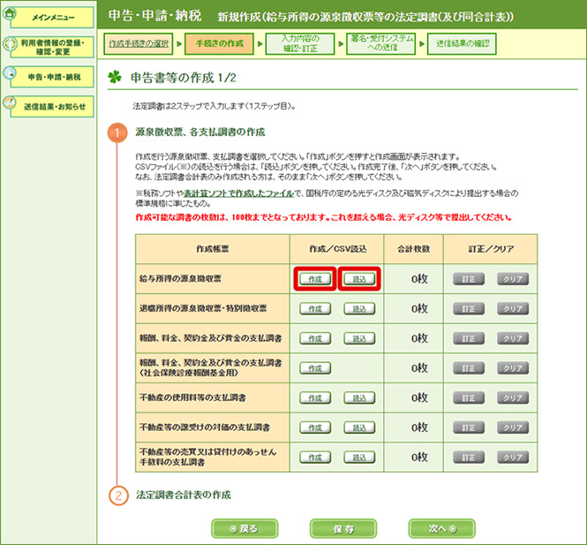The height and width of the screenshot is (545, 587).
Task: Click 訂正 button in 給与所得の源泉徴収票 row
Action: tap(469, 278)
